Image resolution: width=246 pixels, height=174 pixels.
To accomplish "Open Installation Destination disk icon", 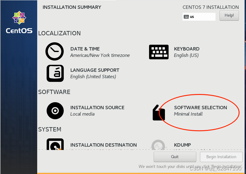I will coord(55,144).
